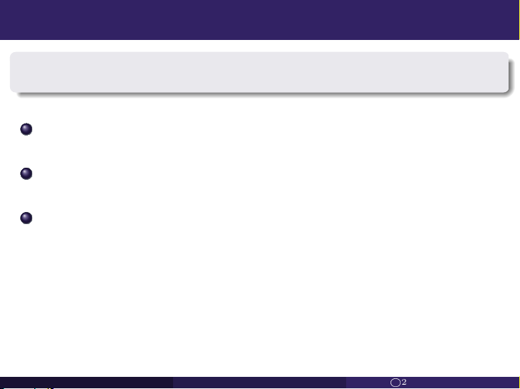Image resolution: width=520 pixels, height=389 pixels.
Task: Click the third sphere bullet point
Action: 26,218
